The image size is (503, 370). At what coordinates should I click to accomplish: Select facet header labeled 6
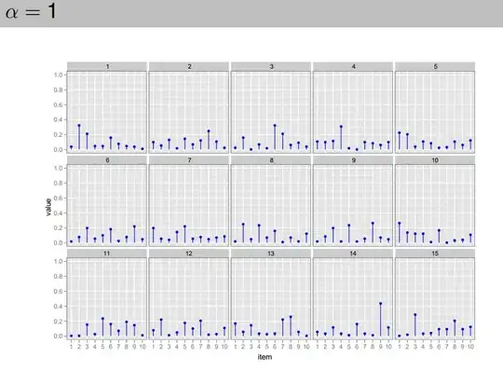107,159
